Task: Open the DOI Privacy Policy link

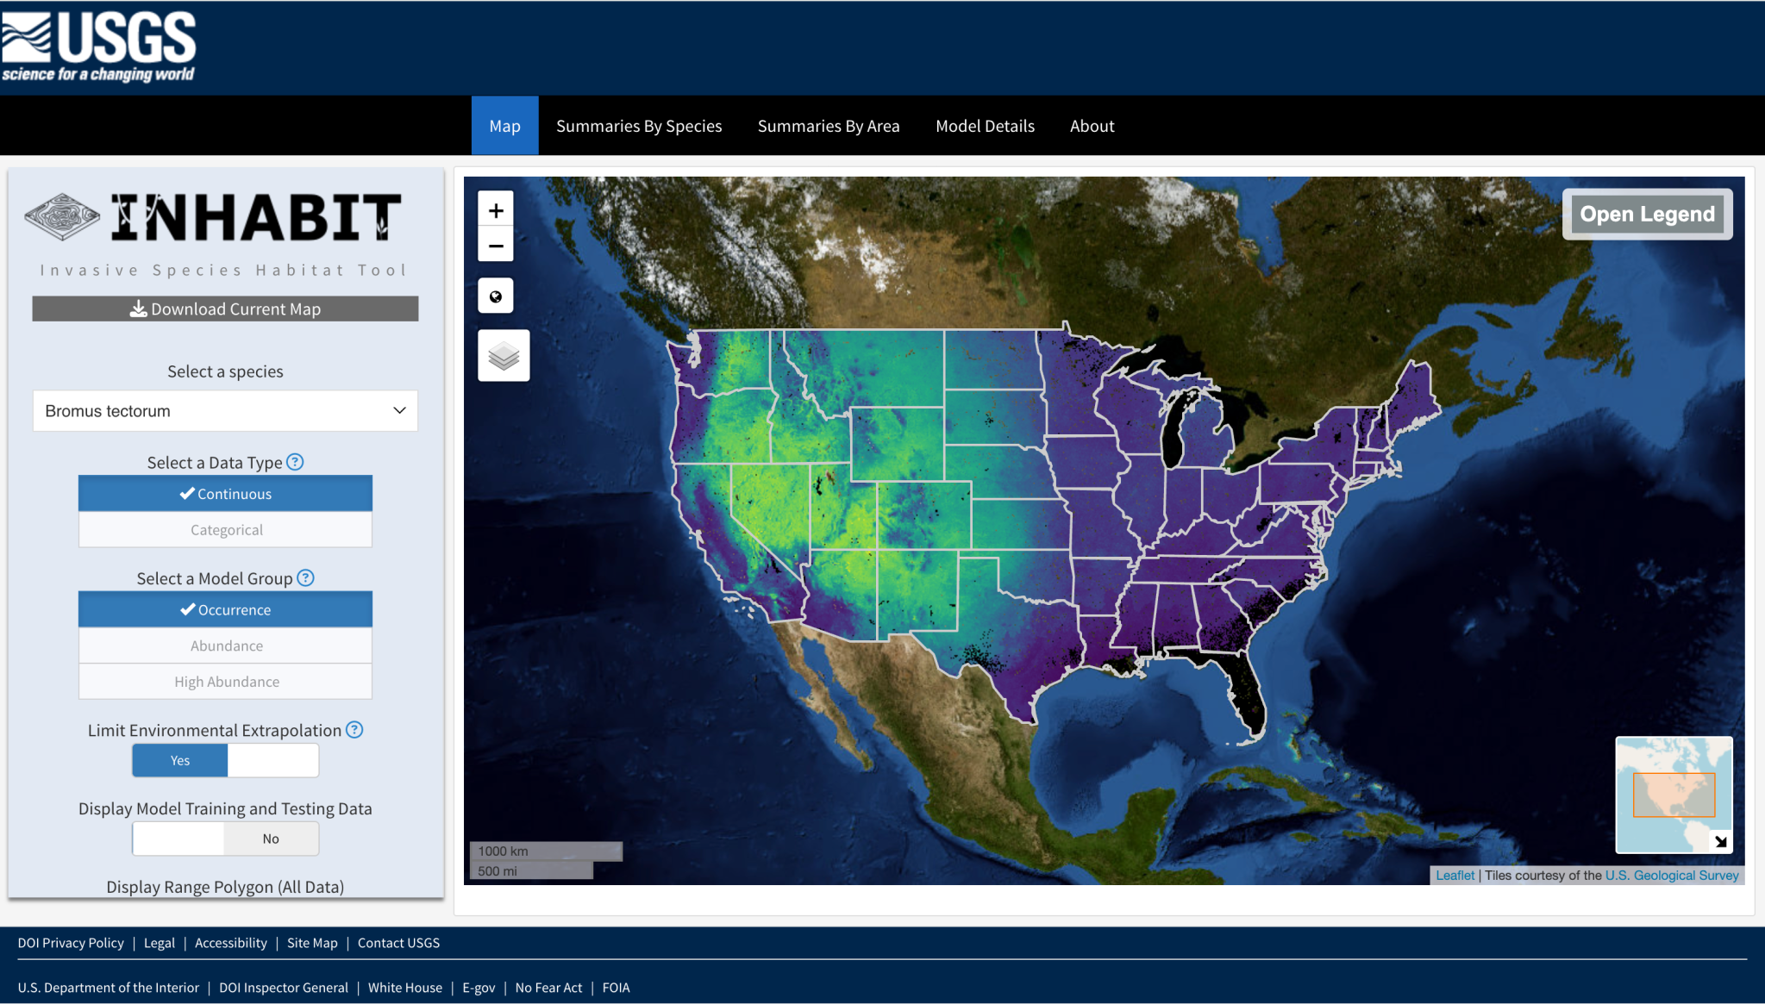Action: pyautogui.click(x=71, y=943)
